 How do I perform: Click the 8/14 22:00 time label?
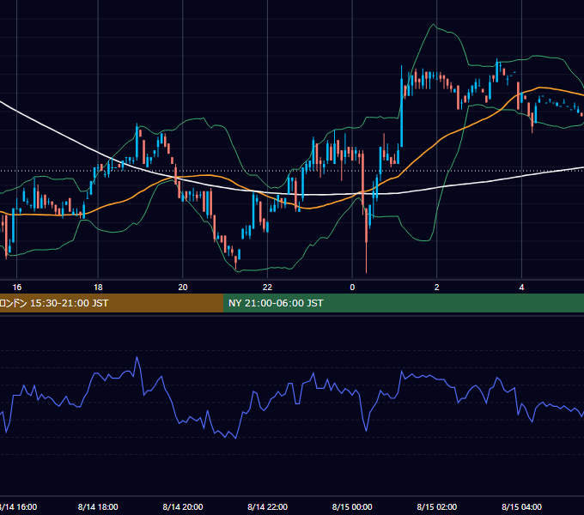pos(267,506)
